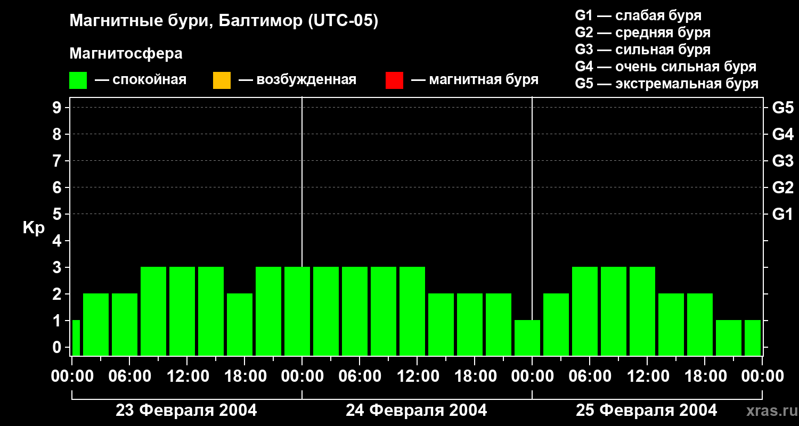Click the Kp axis value 5
The width and height of the screenshot is (799, 426).
coord(58,214)
